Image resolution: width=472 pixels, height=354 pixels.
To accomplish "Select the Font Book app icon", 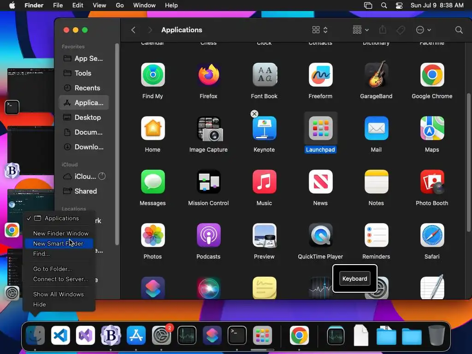I will pyautogui.click(x=264, y=75).
